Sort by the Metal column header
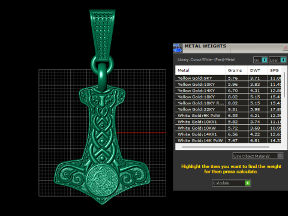 [x=200, y=70]
